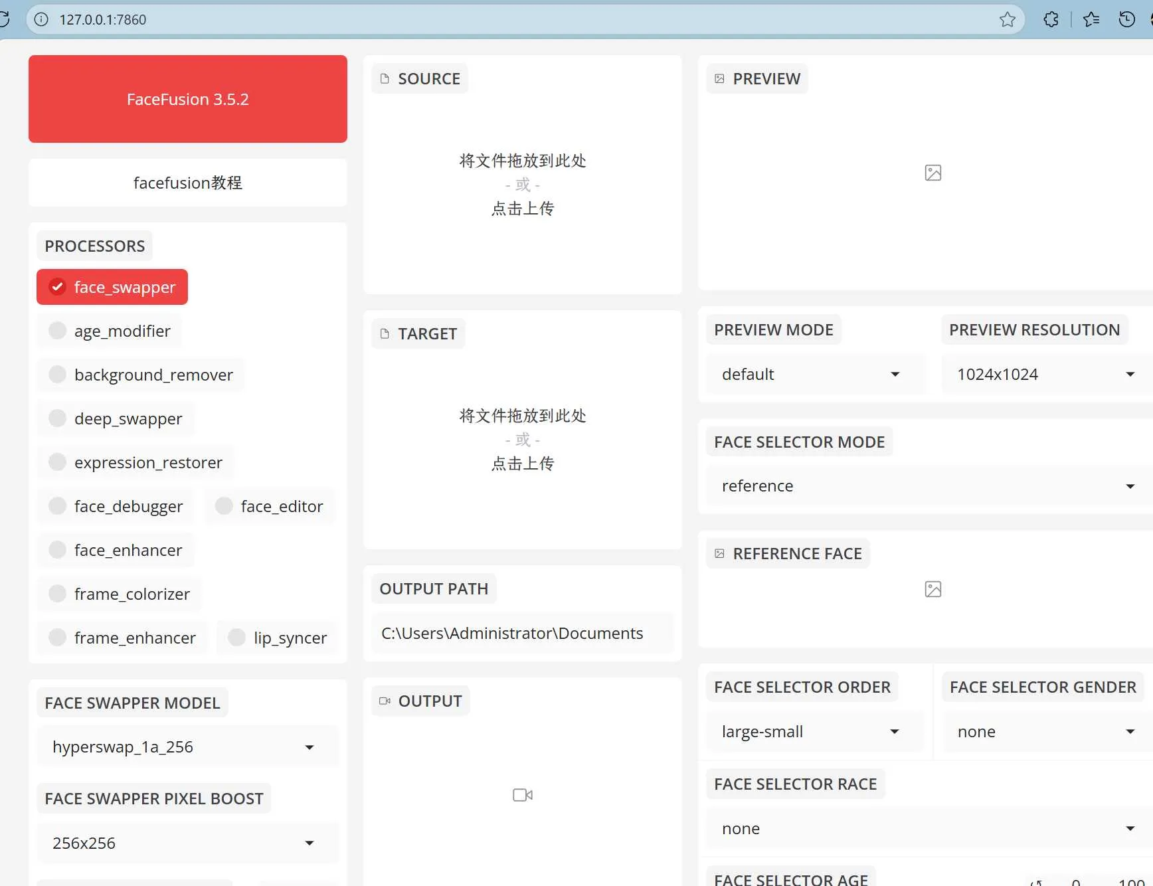Enable the deep_swapper processor
This screenshot has width=1153, height=886.
pos(116,418)
